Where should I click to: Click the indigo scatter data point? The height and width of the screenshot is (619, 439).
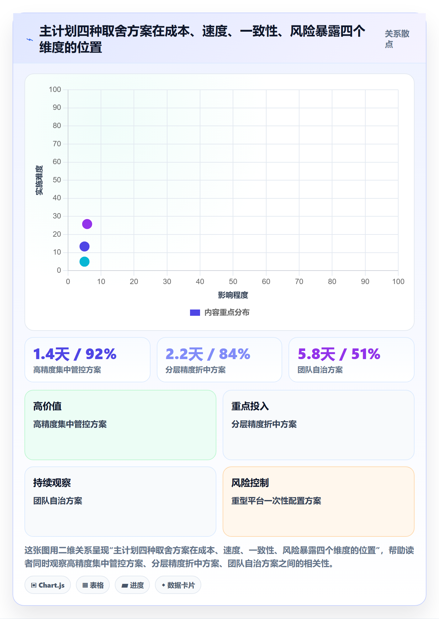84,246
